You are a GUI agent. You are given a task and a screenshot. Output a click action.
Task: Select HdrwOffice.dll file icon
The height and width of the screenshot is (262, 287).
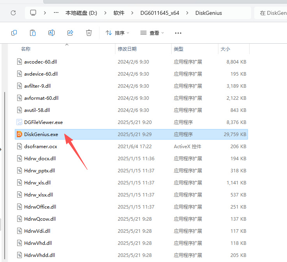[19, 207]
